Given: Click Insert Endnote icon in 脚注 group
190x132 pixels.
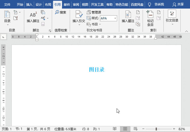Looking at the screenshot, I should 43,12.
